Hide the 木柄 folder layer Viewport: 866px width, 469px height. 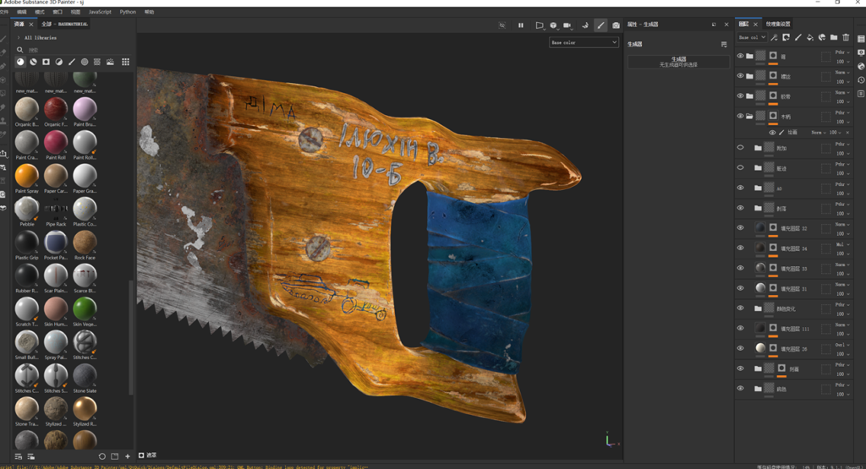(x=740, y=116)
